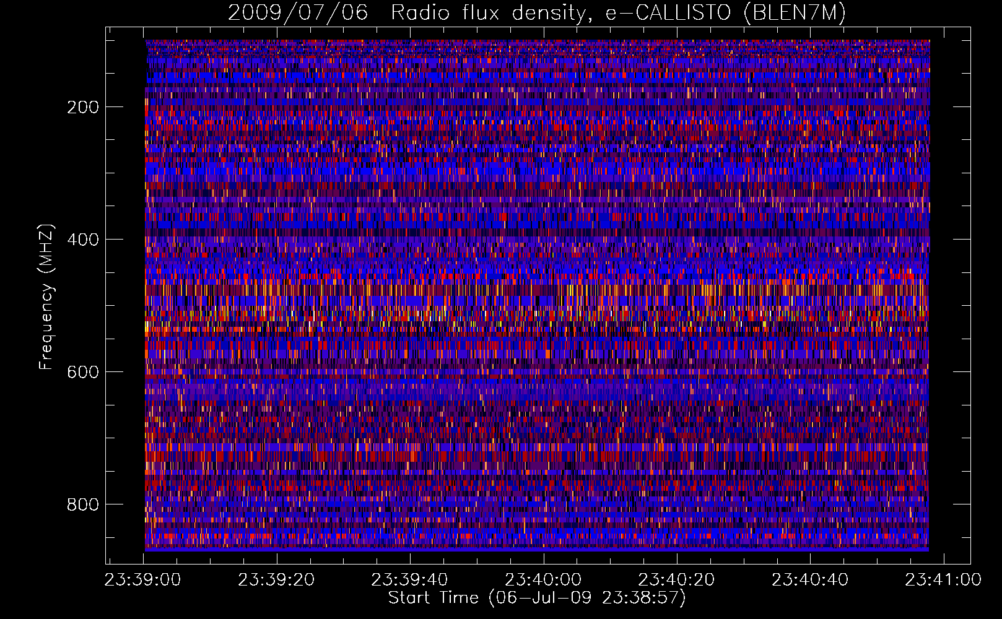
Task: Click the 23:39:20 time tick label
Action: point(276,580)
